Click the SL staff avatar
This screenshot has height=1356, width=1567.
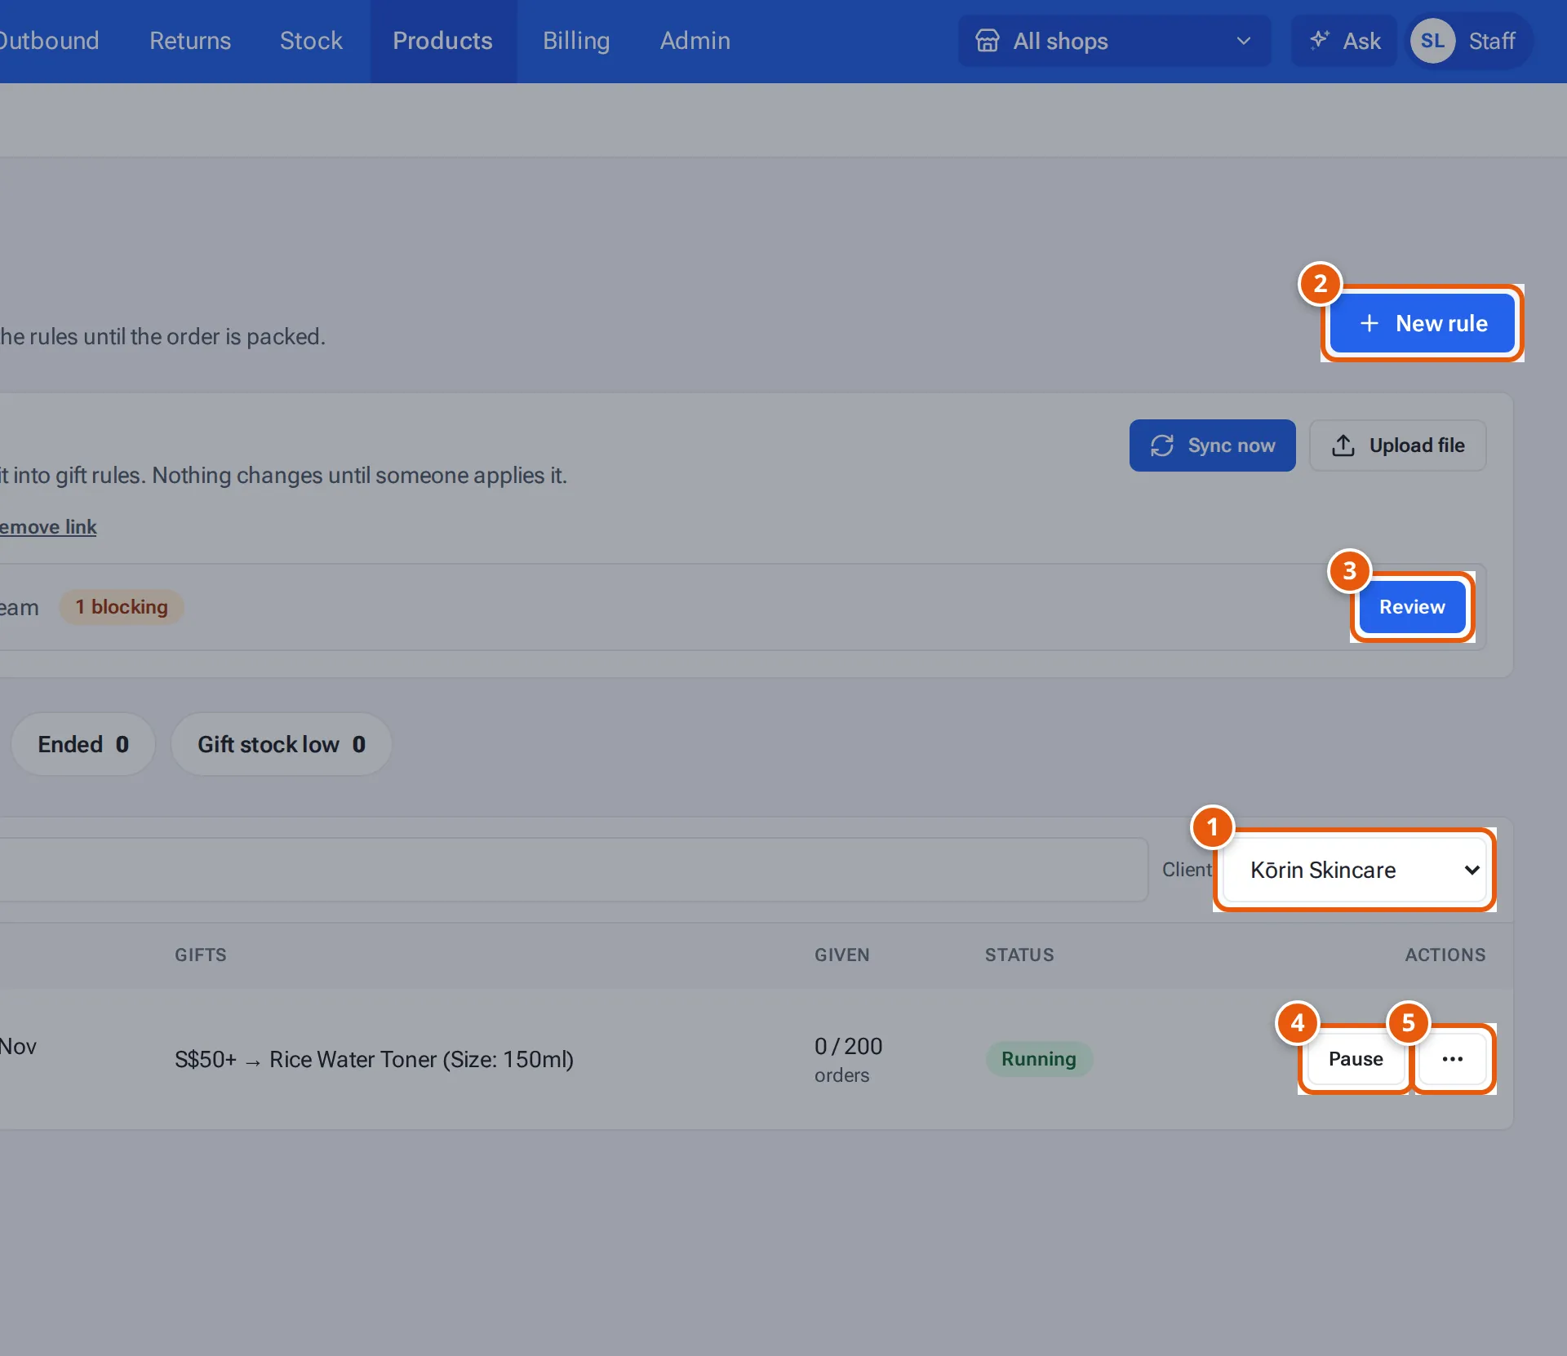tap(1432, 41)
